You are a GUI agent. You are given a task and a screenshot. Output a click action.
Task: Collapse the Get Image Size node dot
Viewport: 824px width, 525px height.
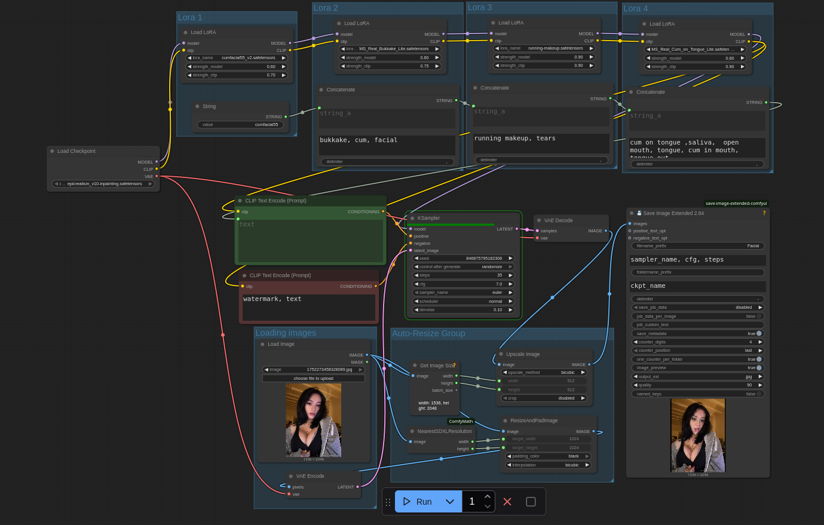coord(415,366)
